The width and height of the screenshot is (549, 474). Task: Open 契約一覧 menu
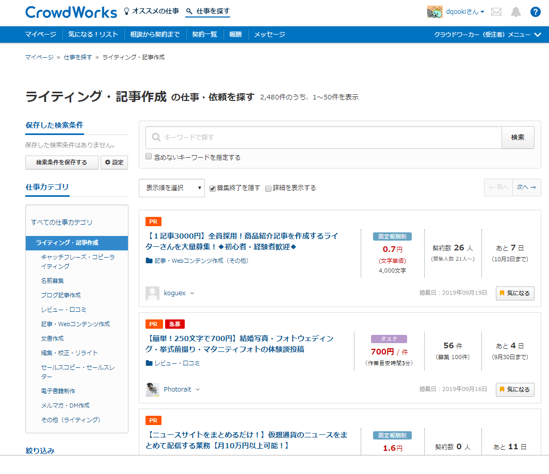204,35
